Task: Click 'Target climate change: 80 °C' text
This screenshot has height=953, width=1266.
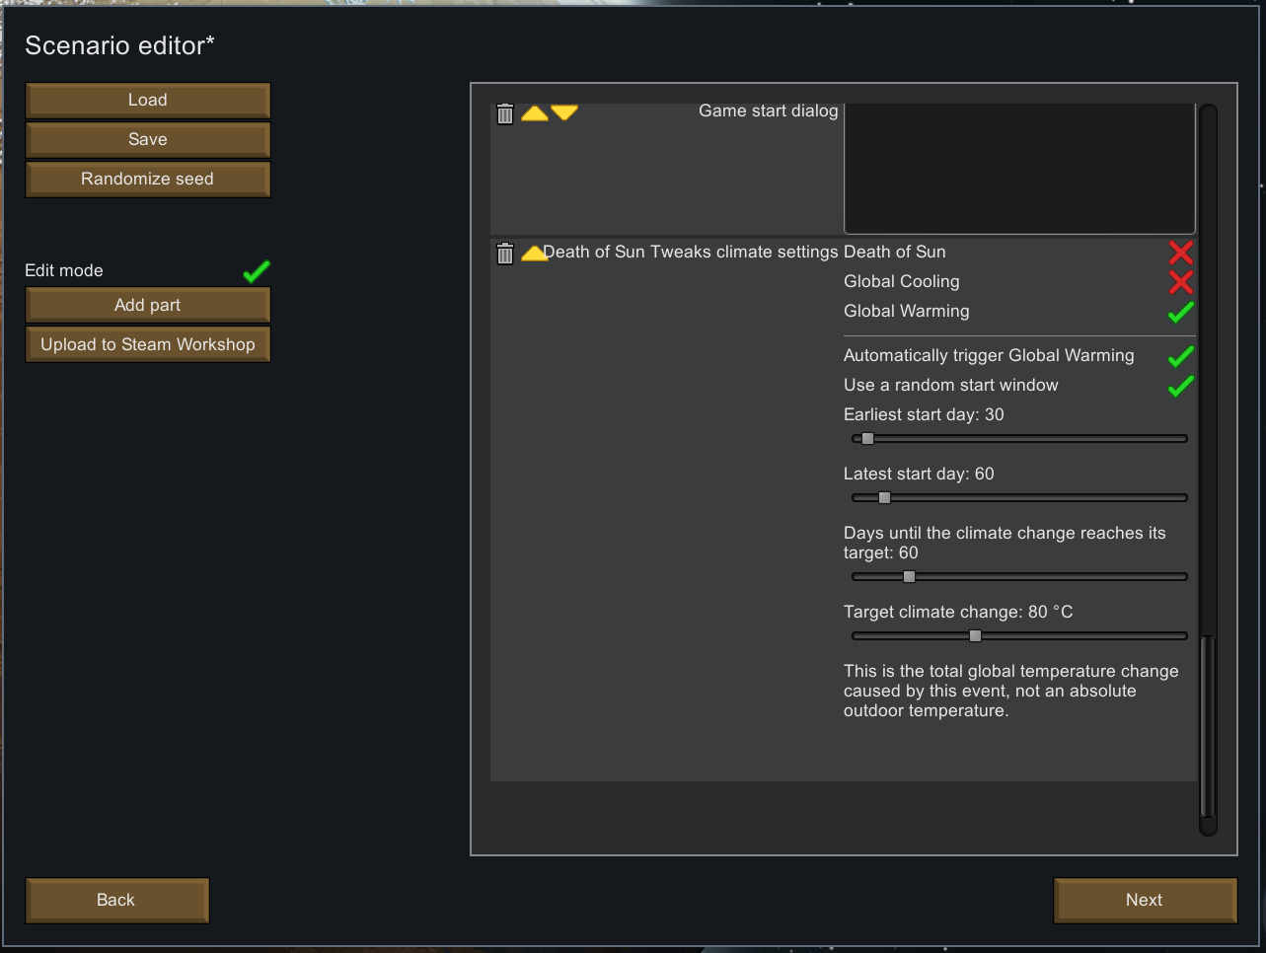Action: 958,612
